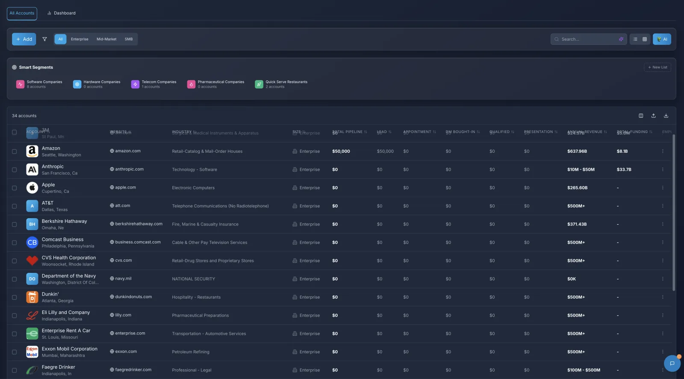Select the AT&T row checkbox

click(x=14, y=206)
